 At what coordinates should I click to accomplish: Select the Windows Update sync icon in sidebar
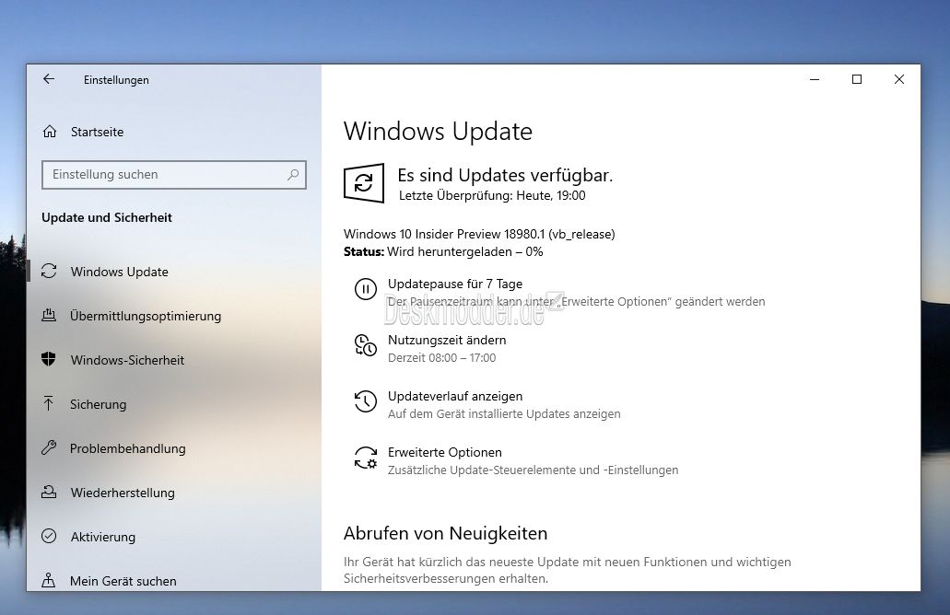click(49, 272)
